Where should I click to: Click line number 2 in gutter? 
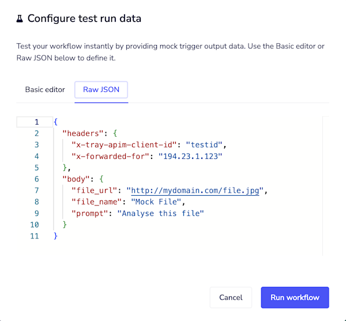[36, 133]
